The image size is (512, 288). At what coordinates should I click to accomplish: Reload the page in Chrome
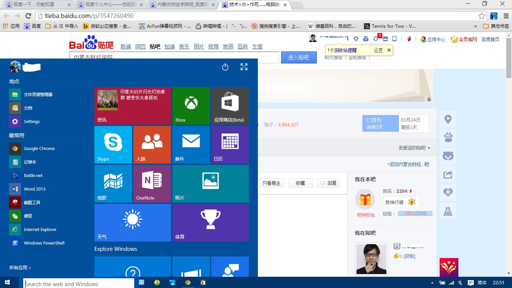[x=28, y=16]
